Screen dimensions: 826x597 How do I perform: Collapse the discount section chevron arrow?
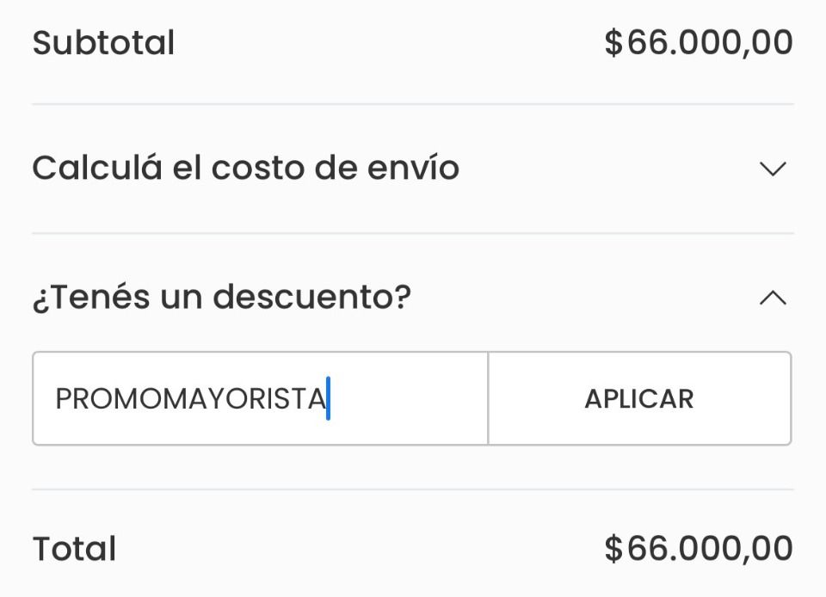(773, 298)
